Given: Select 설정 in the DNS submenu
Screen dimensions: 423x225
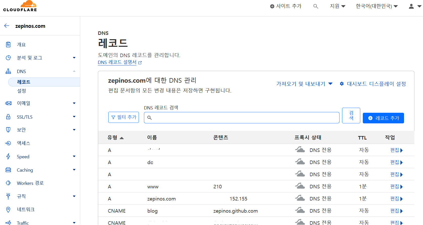Looking at the screenshot, I should tap(22, 91).
